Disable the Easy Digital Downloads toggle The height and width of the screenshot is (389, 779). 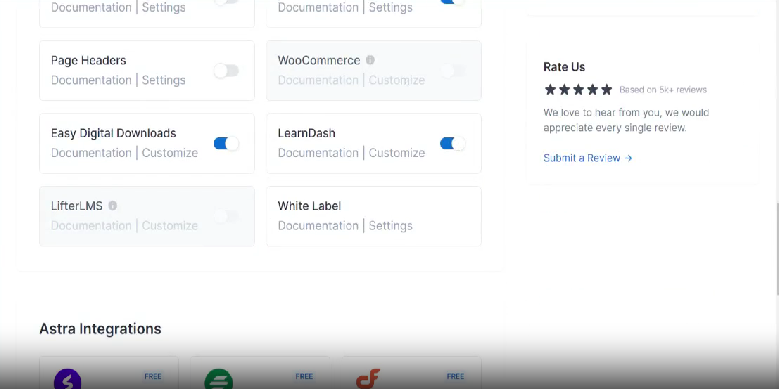pos(226,143)
